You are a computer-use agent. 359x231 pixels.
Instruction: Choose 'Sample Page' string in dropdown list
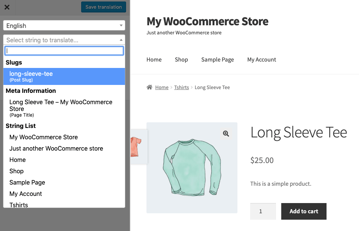(64, 182)
